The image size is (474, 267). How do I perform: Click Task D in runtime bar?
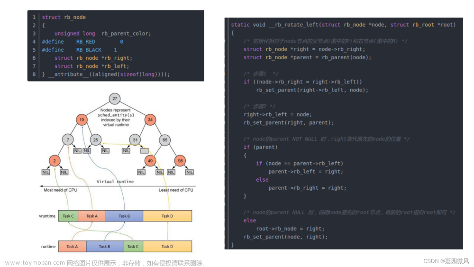pos(167,247)
